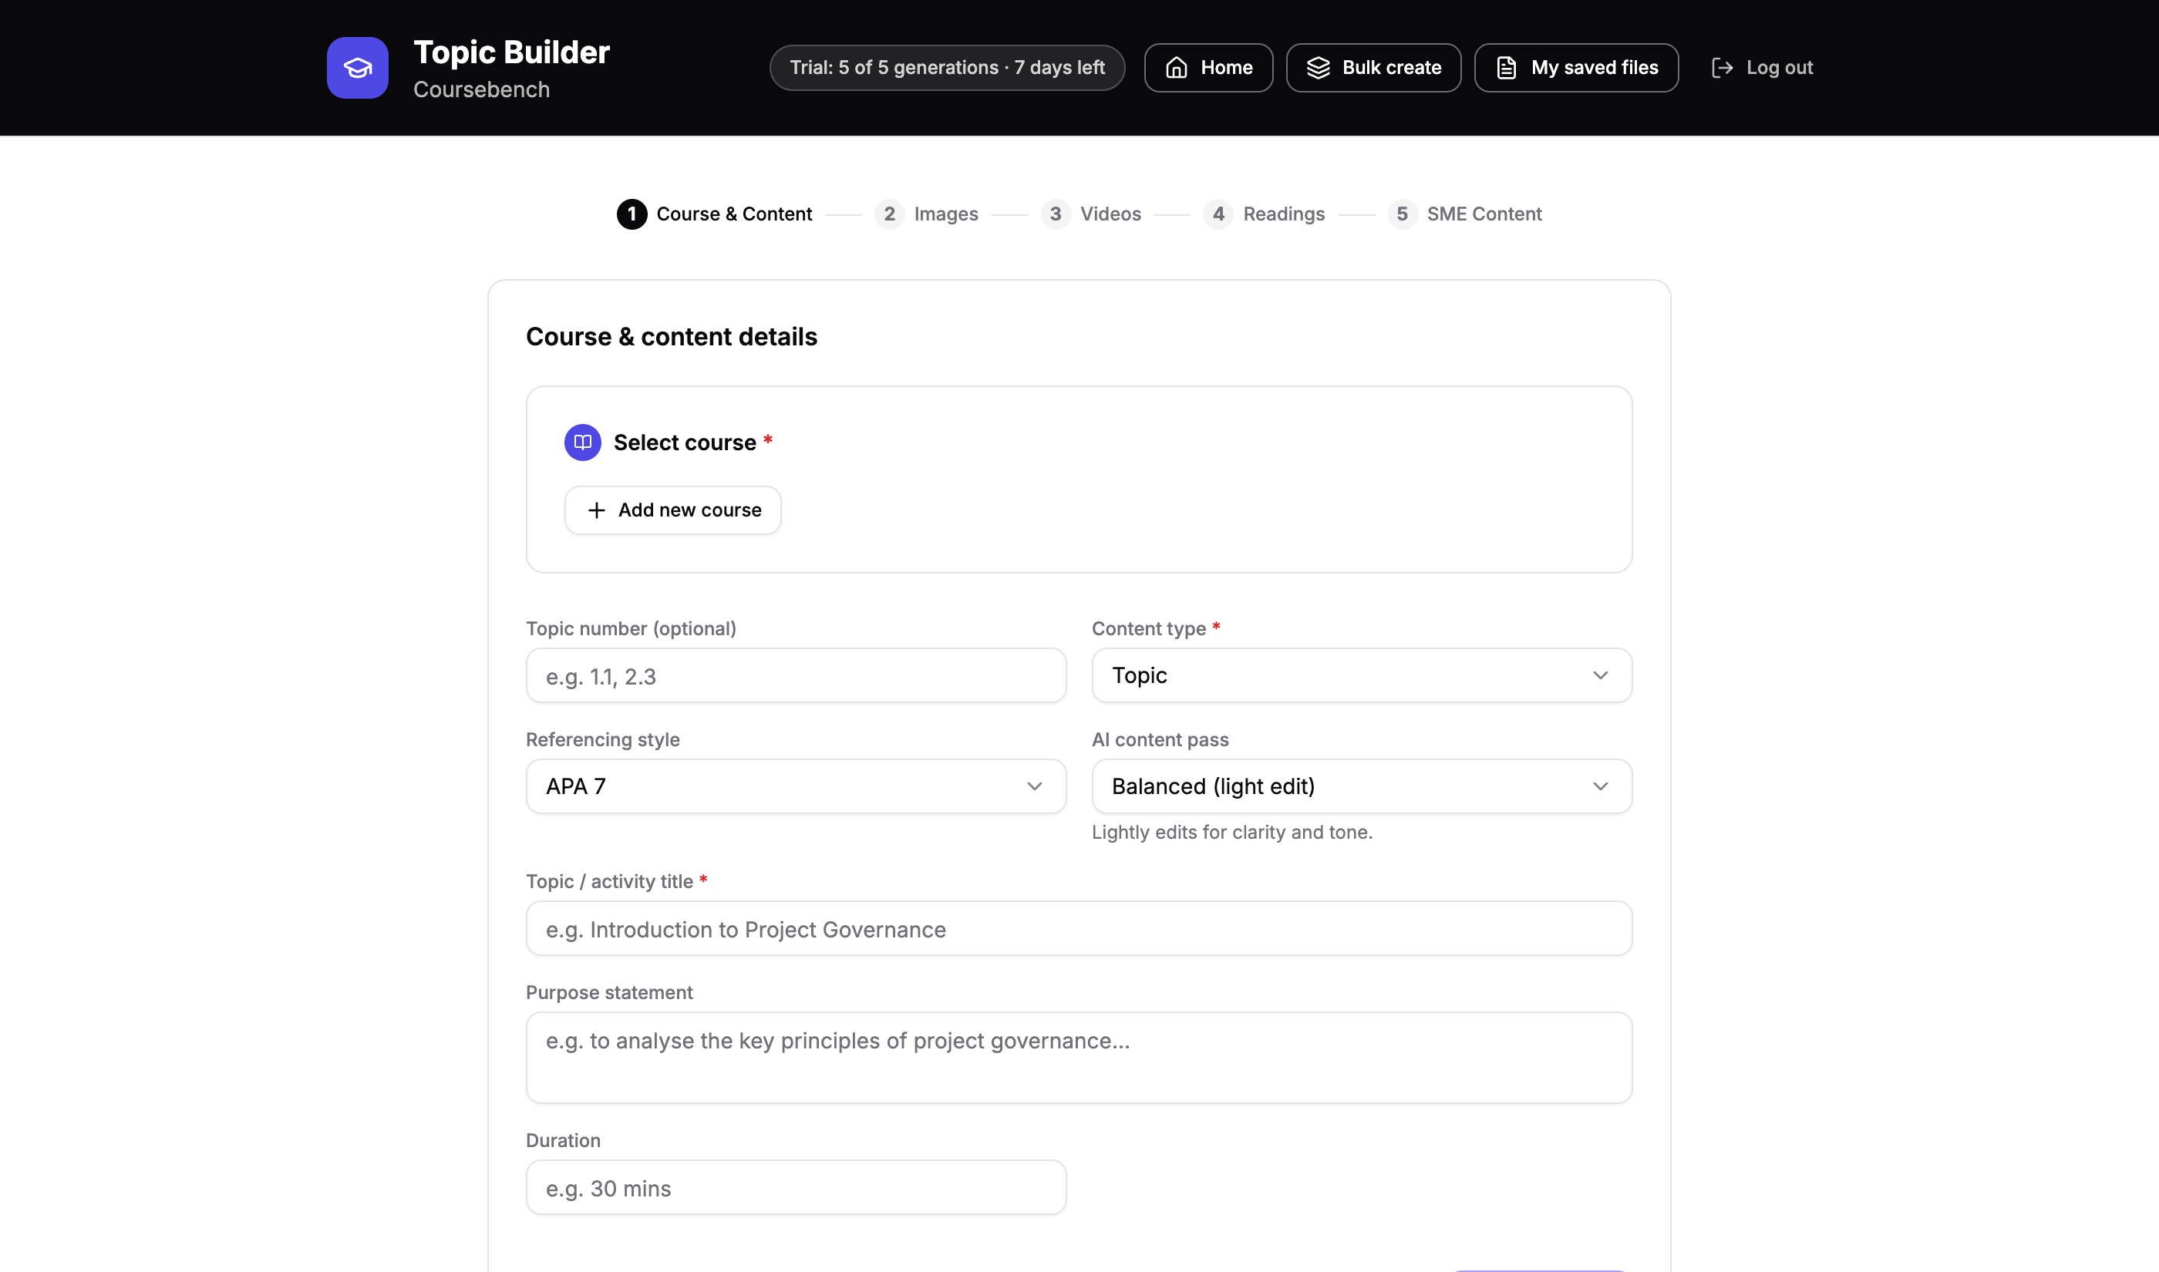Go to step 5 SME Content

point(1464,214)
